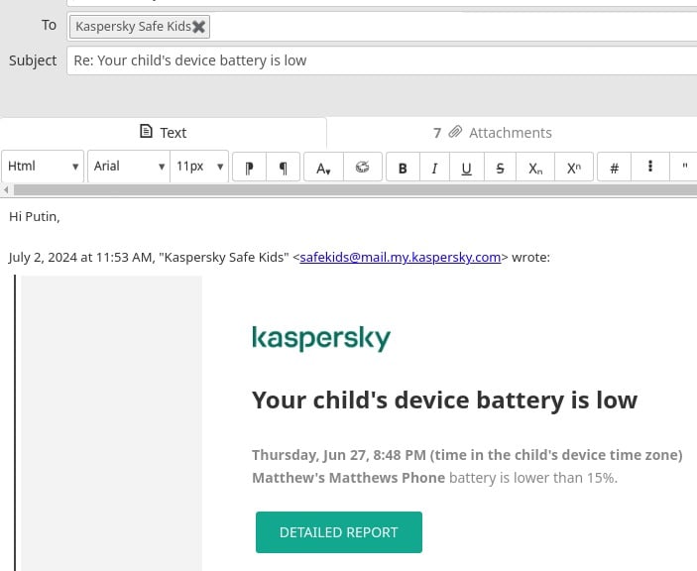Toggle underline formatting
The width and height of the screenshot is (697, 571).
point(466,168)
